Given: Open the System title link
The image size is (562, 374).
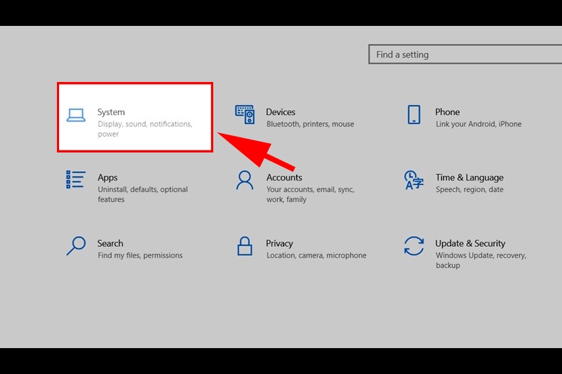Looking at the screenshot, I should (x=111, y=112).
